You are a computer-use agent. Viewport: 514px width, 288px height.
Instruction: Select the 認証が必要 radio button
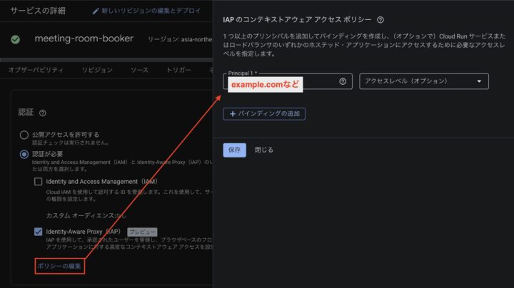(24, 153)
